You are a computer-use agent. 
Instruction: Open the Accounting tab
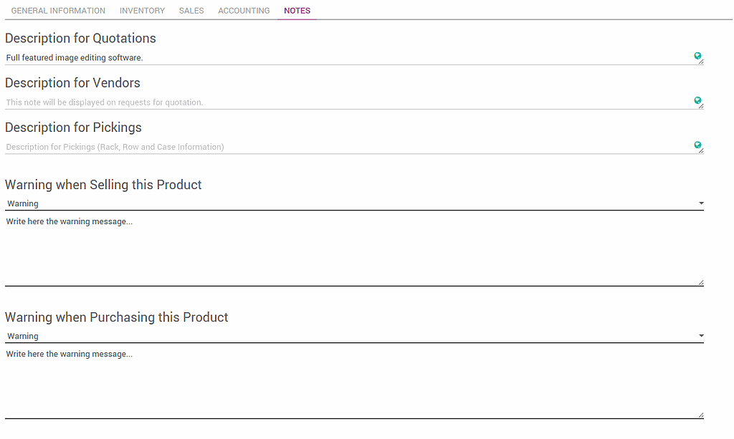[x=244, y=11]
